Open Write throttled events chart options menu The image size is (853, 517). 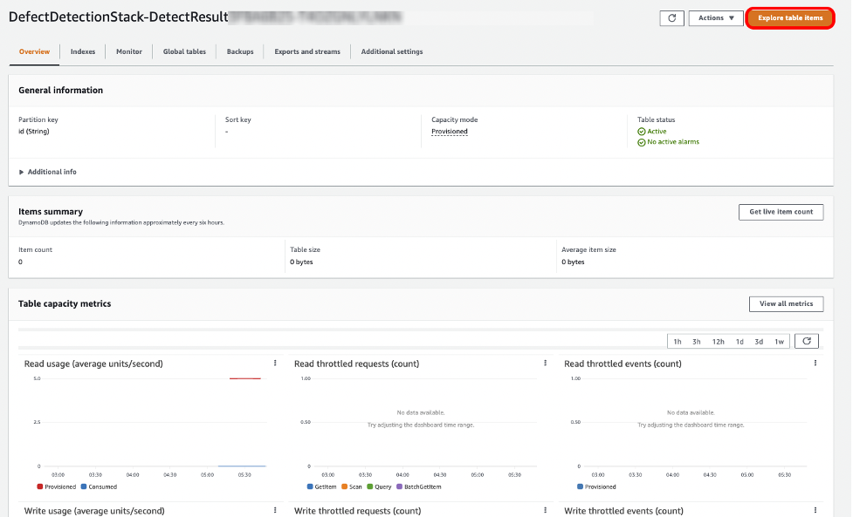coord(815,510)
